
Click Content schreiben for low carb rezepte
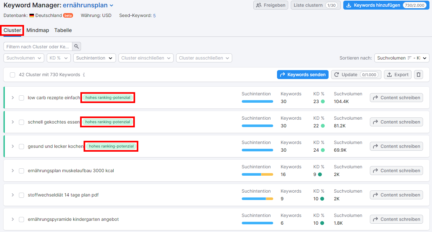[396, 98]
